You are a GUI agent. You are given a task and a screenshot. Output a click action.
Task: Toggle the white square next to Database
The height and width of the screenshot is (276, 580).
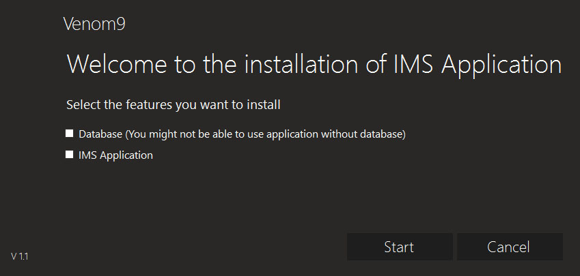coord(69,133)
